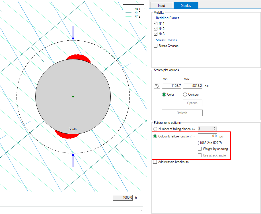Click the Options button under Color
This screenshot has width=261, height=214.
192,103
